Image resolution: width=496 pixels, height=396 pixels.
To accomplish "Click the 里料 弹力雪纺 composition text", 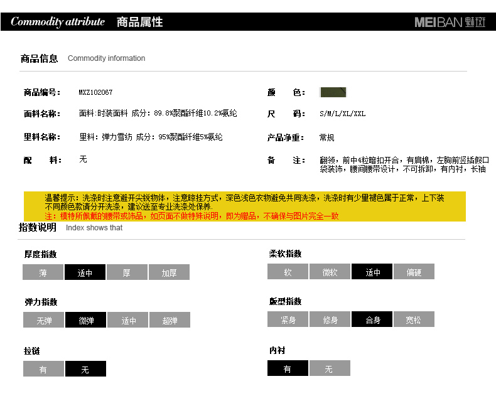I will [x=151, y=137].
